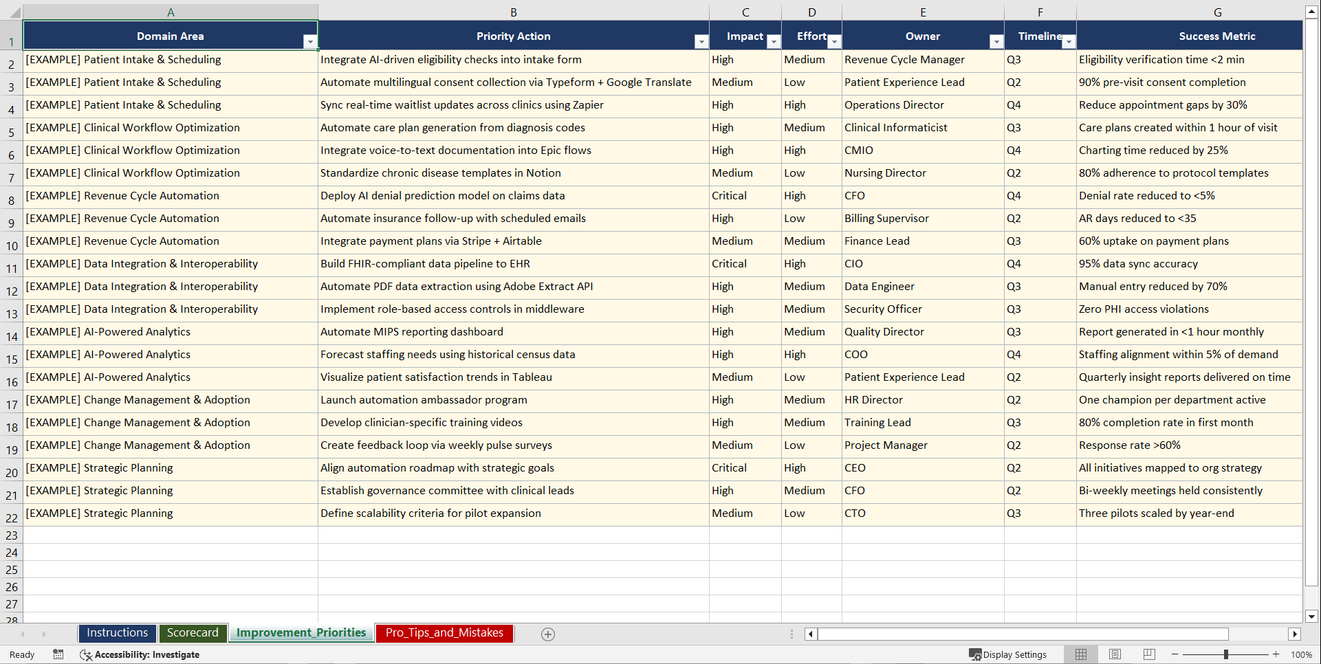Screen dimensions: 1321x664
Task: Click the previous sheet navigation arrow
Action: pyautogui.click(x=23, y=634)
